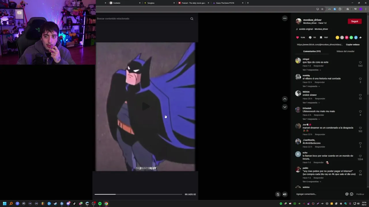Viewport: 369px width, 207px height.
Task: Click the Seguir follow button
Action: [355, 21]
